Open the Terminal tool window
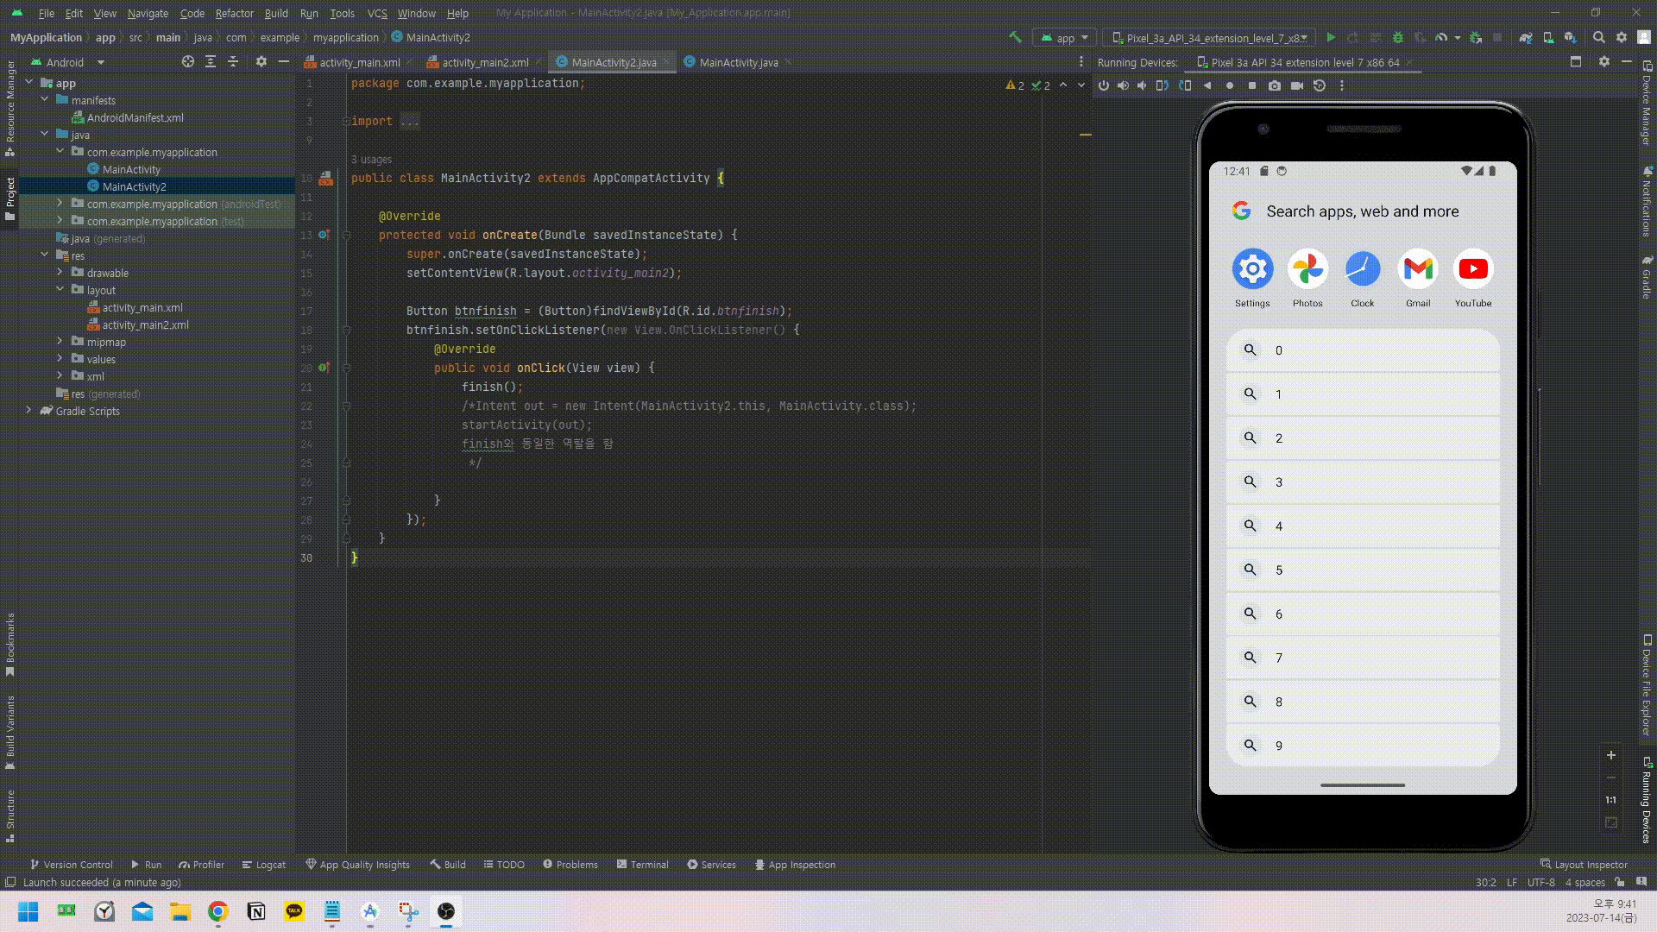The width and height of the screenshot is (1657, 932). (x=643, y=865)
